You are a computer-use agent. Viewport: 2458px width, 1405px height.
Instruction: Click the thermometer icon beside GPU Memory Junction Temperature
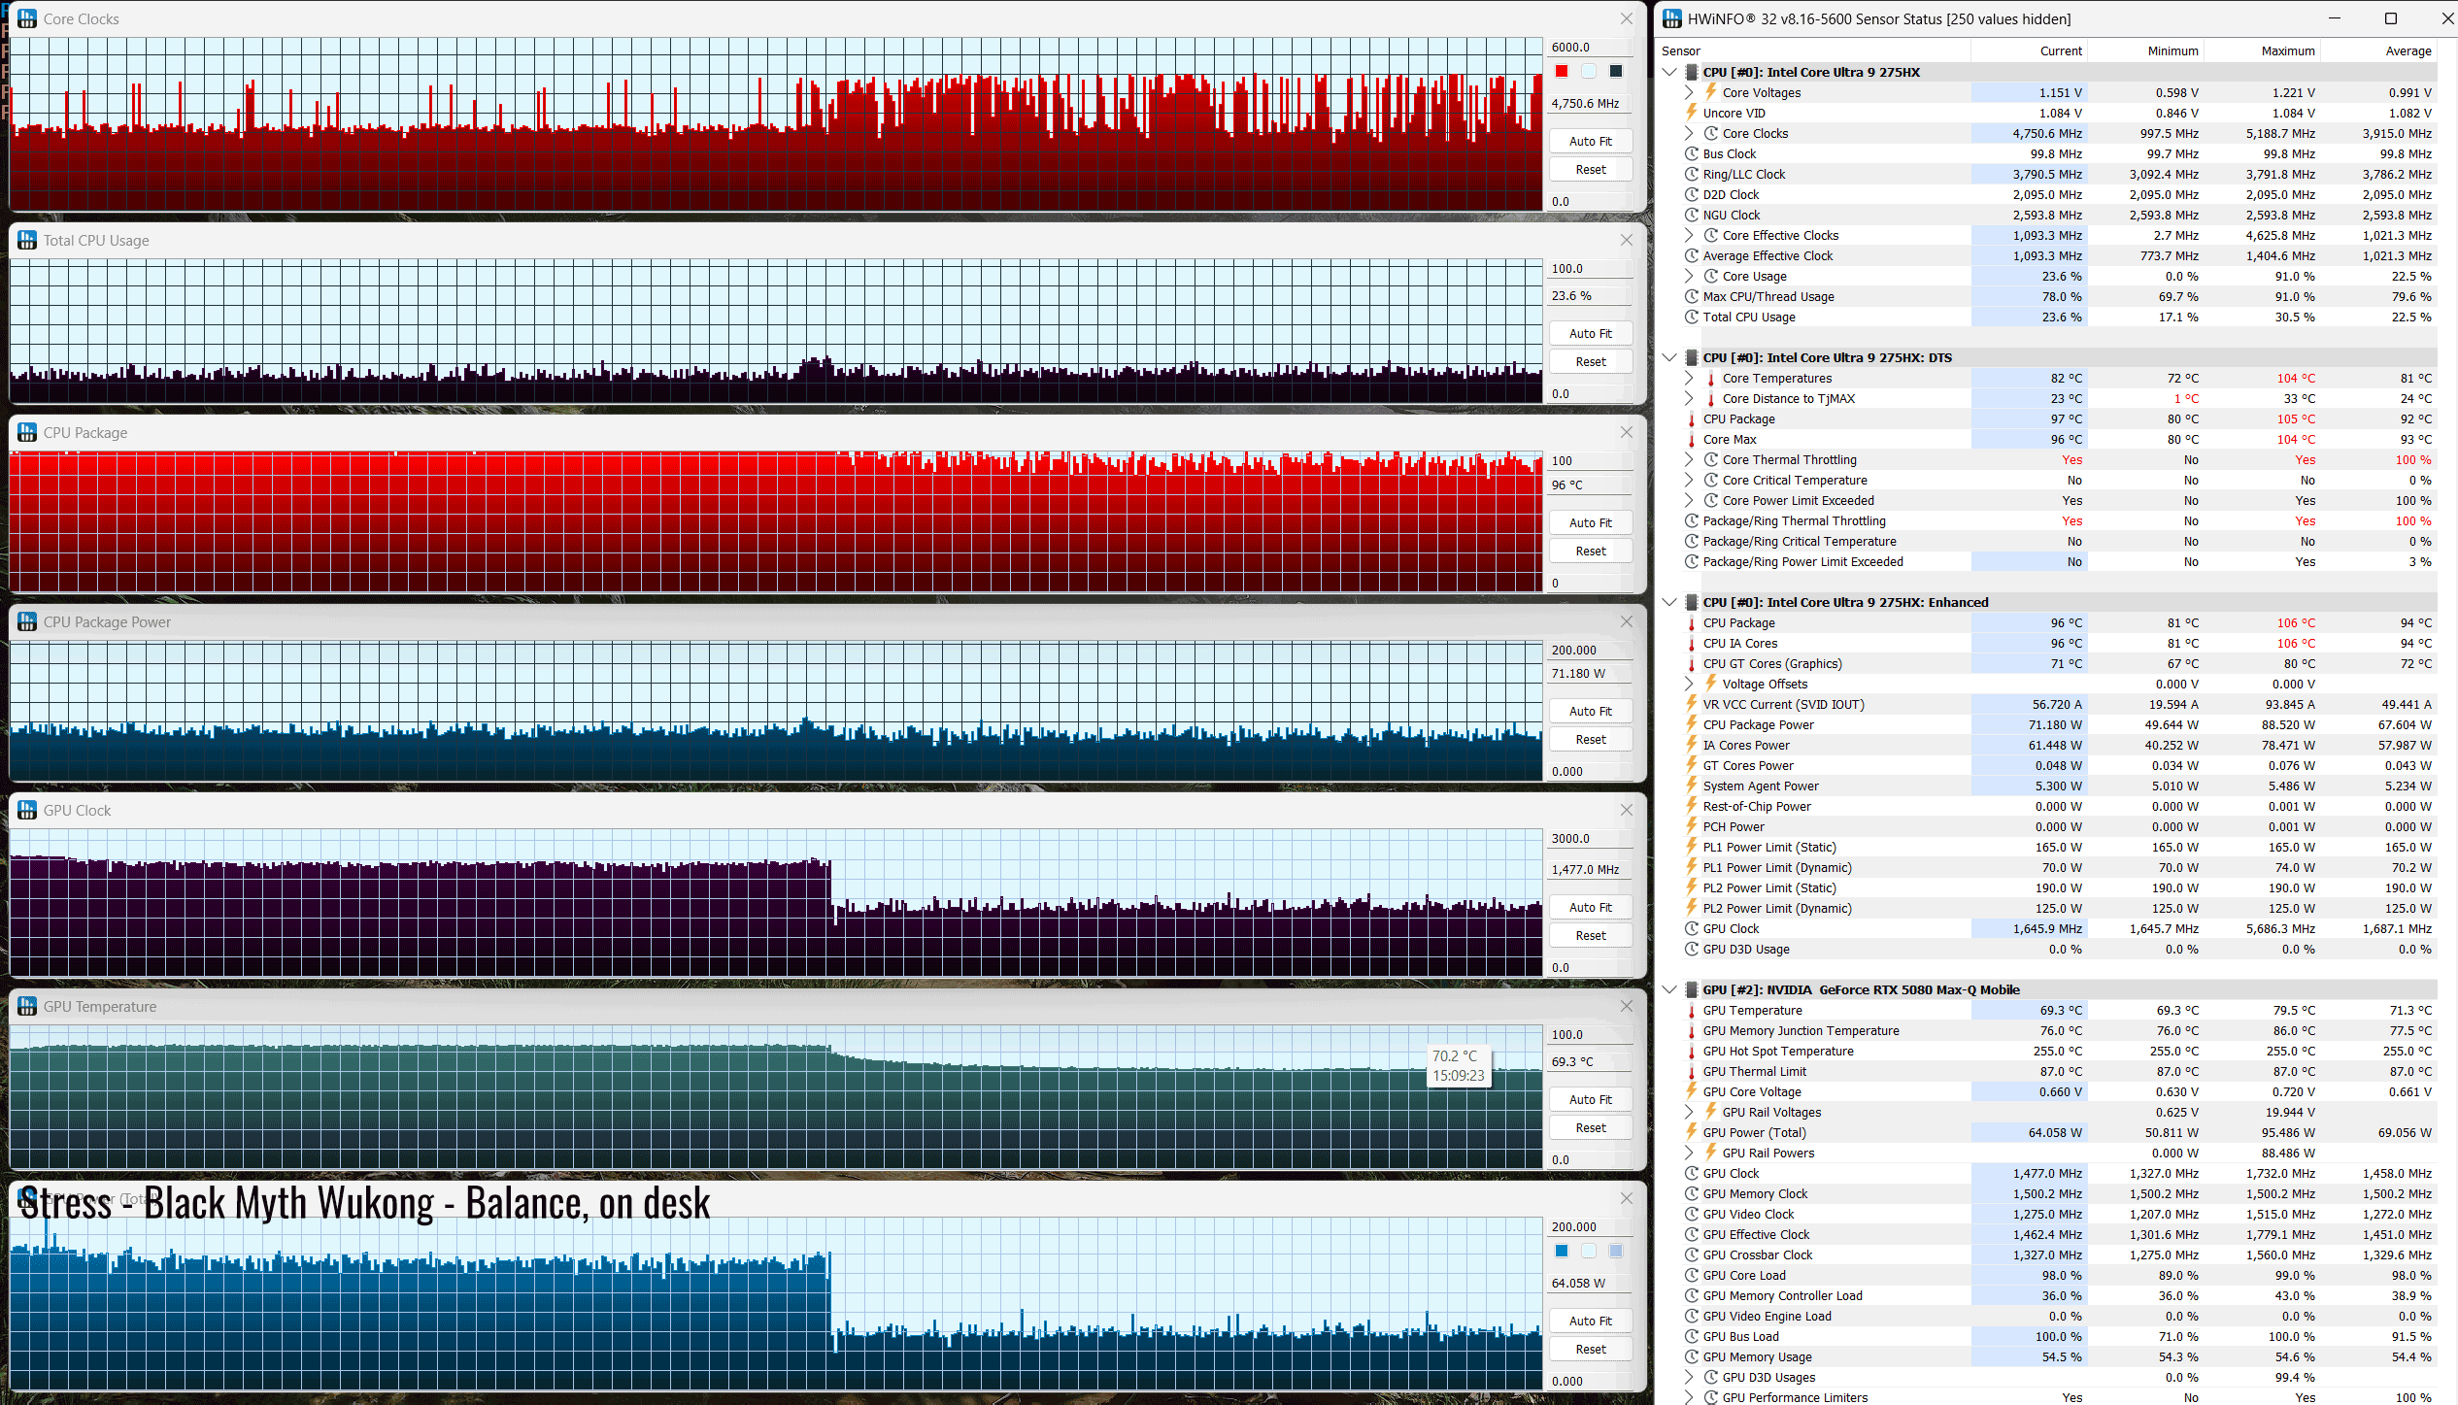coord(1691,1030)
